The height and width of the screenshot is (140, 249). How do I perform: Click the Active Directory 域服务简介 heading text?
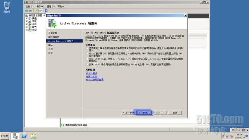[x=102, y=33]
